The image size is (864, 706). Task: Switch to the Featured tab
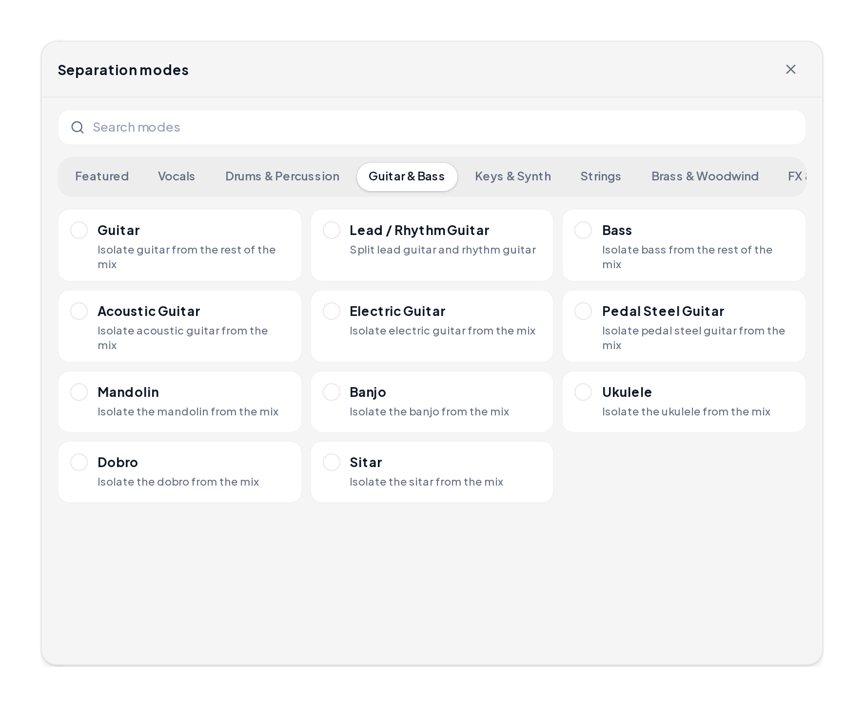(102, 176)
